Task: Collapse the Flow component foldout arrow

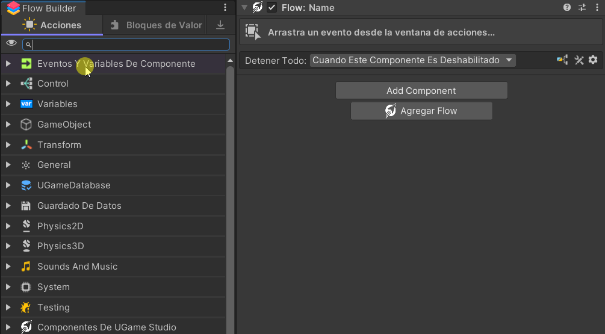Action: (x=244, y=8)
